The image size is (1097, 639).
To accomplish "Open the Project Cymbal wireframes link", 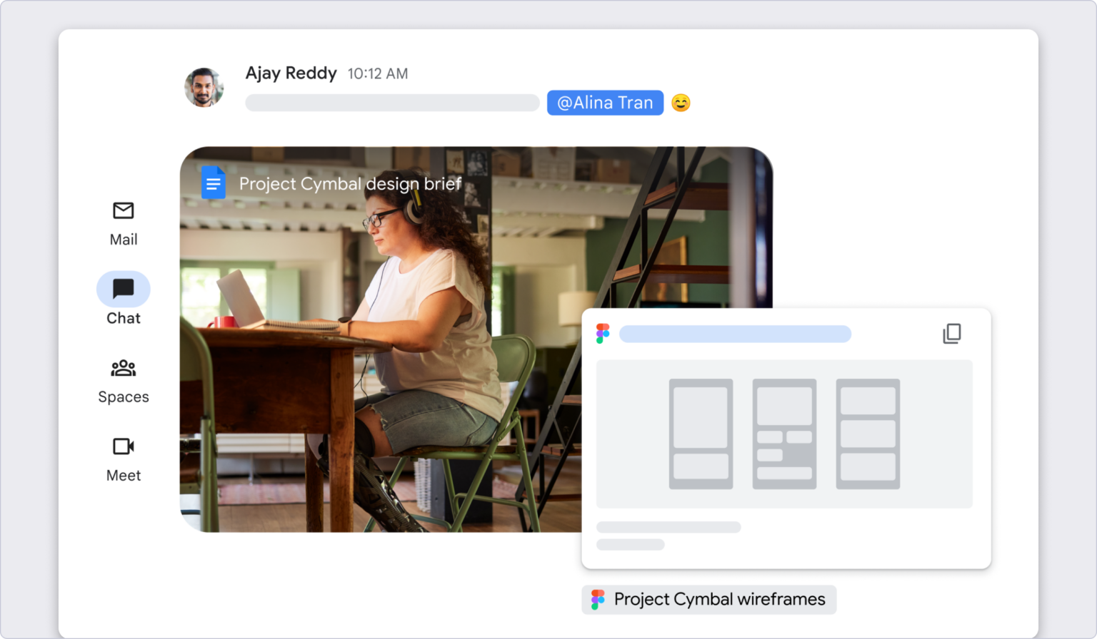I will click(708, 599).
